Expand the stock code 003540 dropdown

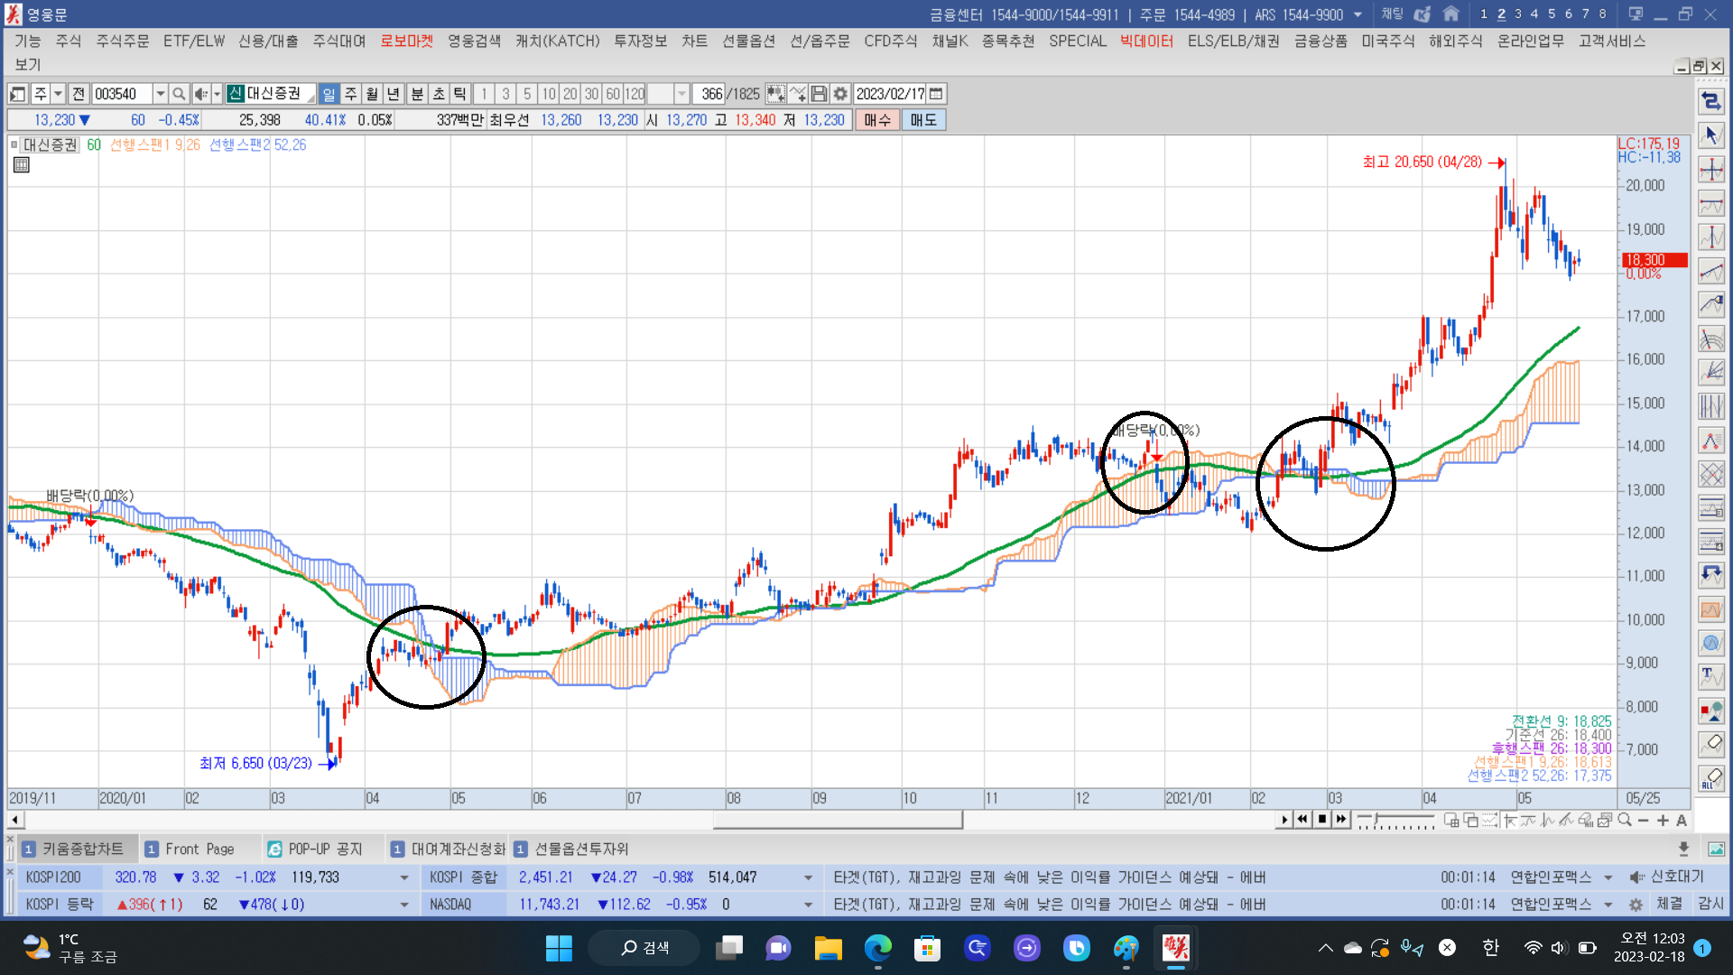pyautogui.click(x=160, y=94)
